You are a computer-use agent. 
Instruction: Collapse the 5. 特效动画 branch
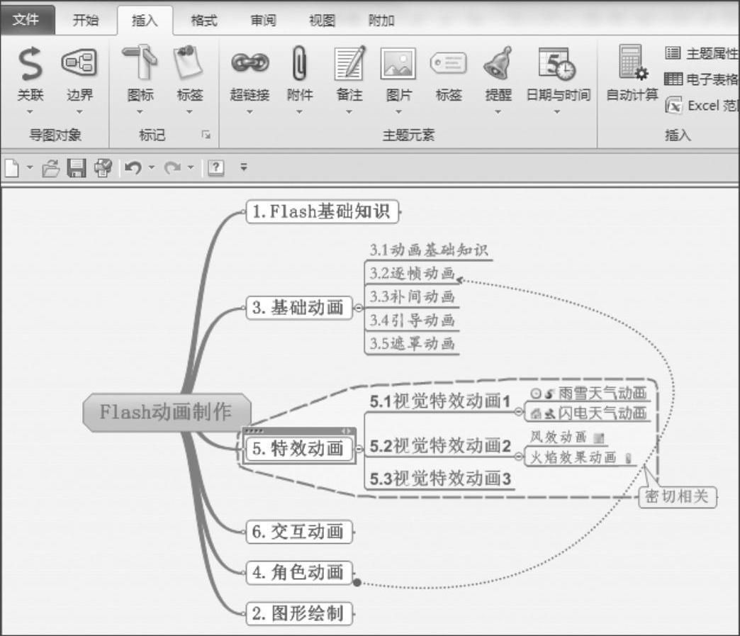click(359, 449)
